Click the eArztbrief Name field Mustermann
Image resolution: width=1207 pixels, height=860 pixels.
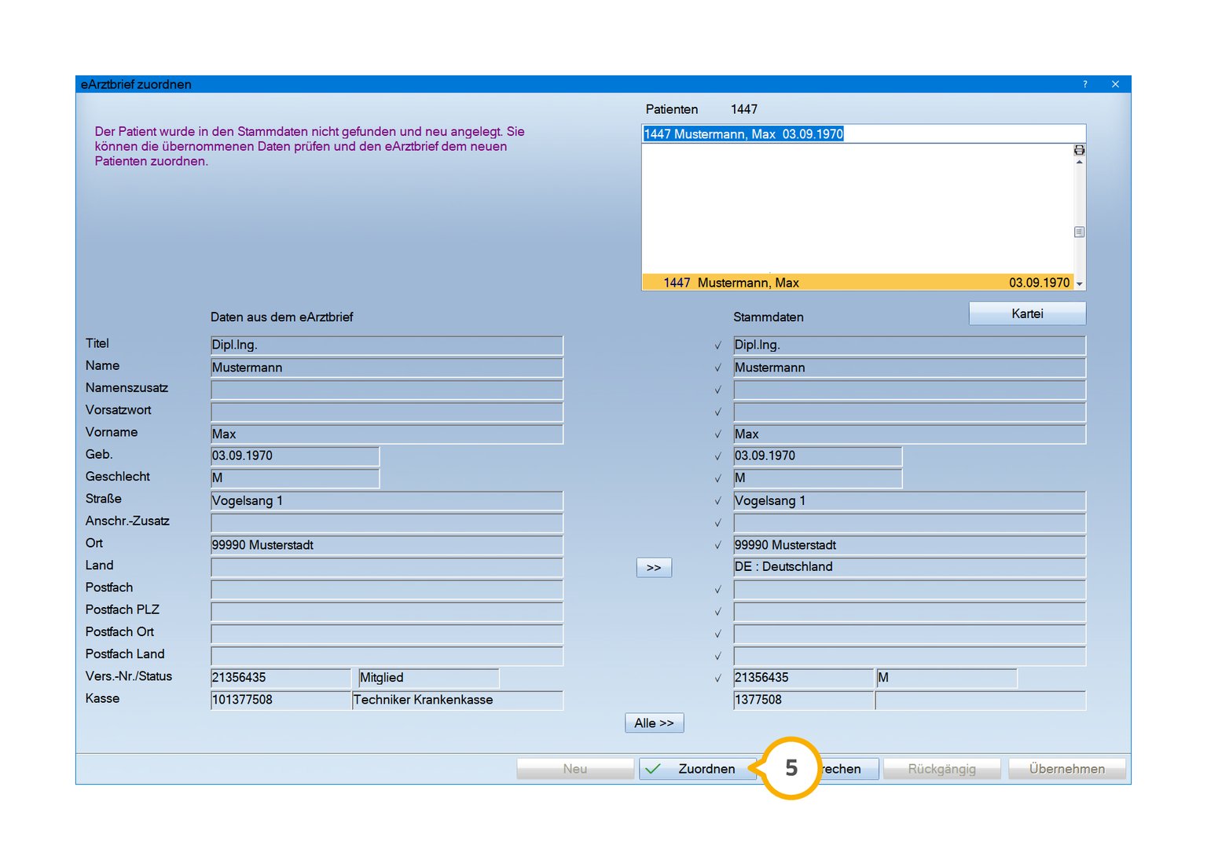tap(387, 368)
